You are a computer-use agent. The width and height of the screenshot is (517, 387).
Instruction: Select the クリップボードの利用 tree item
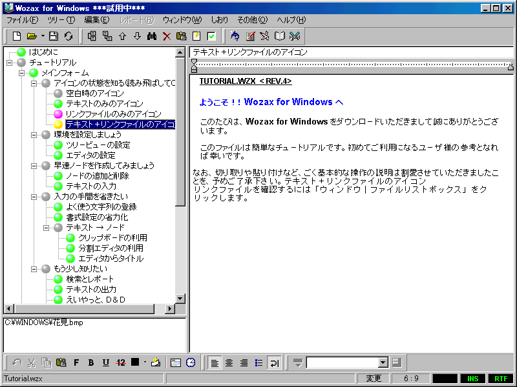(112, 238)
